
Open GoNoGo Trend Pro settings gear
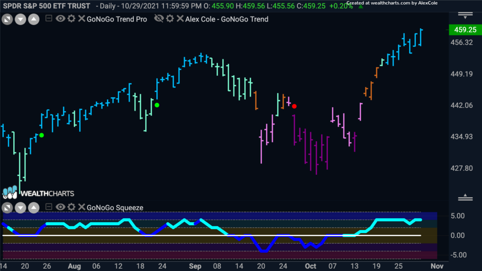[72, 19]
